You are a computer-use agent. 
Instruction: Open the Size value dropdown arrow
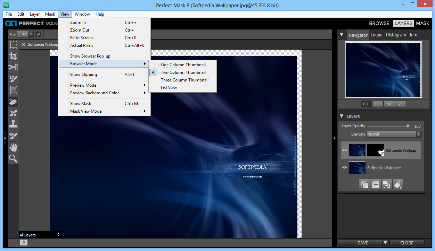(31, 34)
